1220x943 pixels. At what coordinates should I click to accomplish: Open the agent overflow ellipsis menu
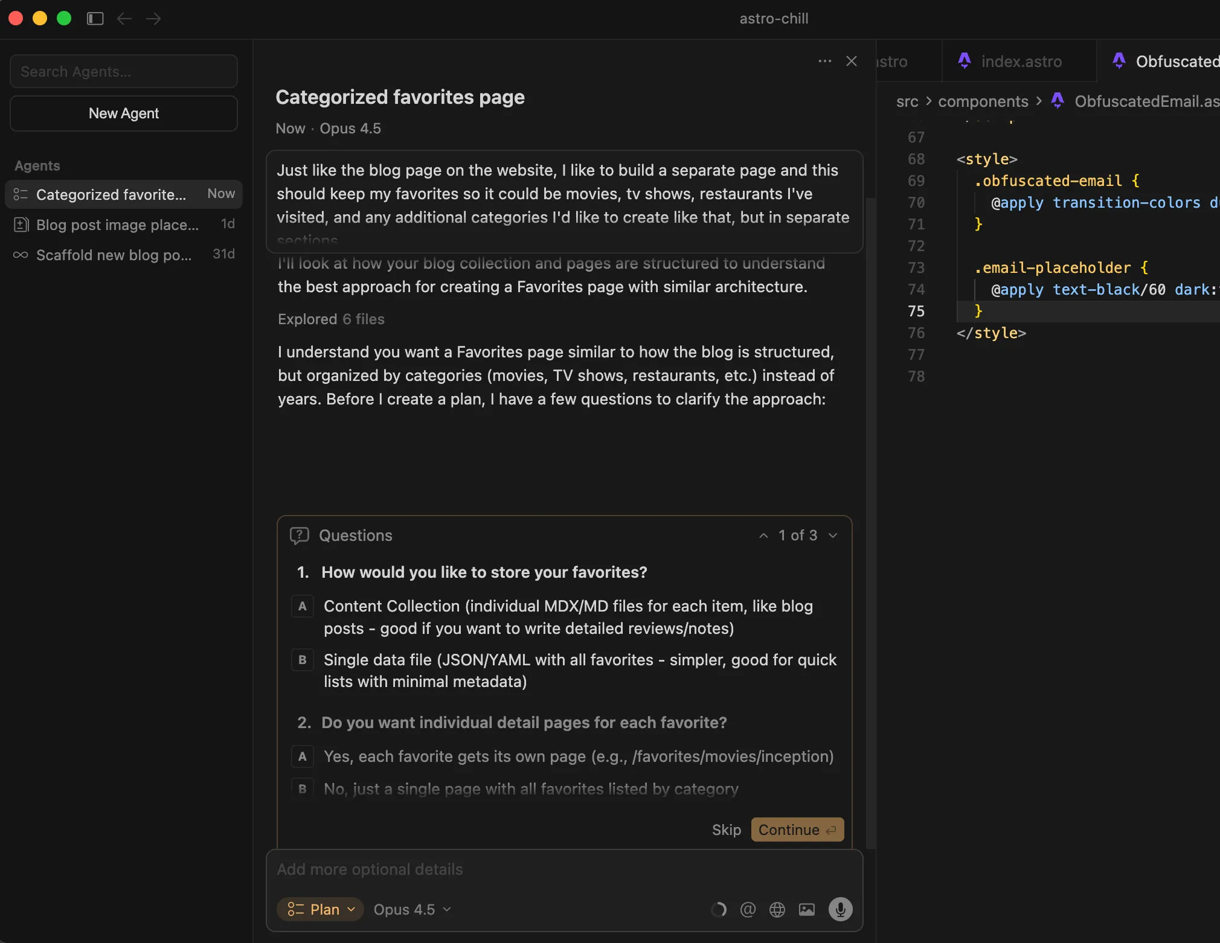[x=824, y=61]
